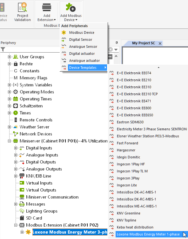
Task: Choose the Elsner Weather Station P03/3-Modbus template
Action: 148,136
